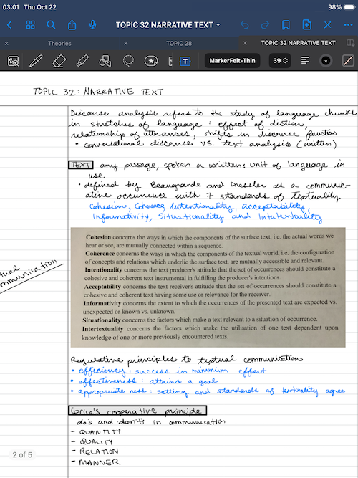The width and height of the screenshot is (358, 478).
Task: Tap the blue efficiency bullet line
Action: (x=169, y=371)
